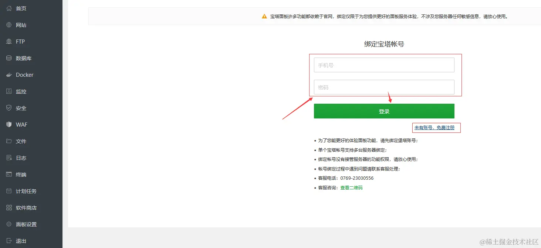Click the 宝塔面板许多功能都依赖于官网 notice text
Screen dimensions: 541x248
[x=389, y=16]
